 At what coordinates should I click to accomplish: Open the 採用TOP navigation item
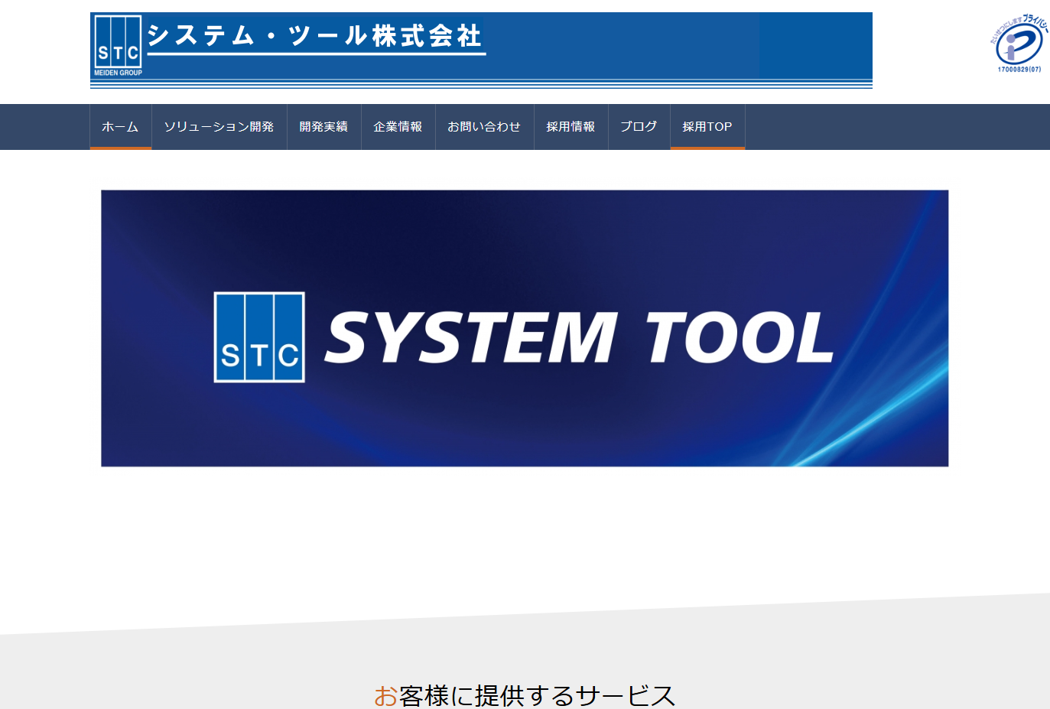[x=708, y=127]
